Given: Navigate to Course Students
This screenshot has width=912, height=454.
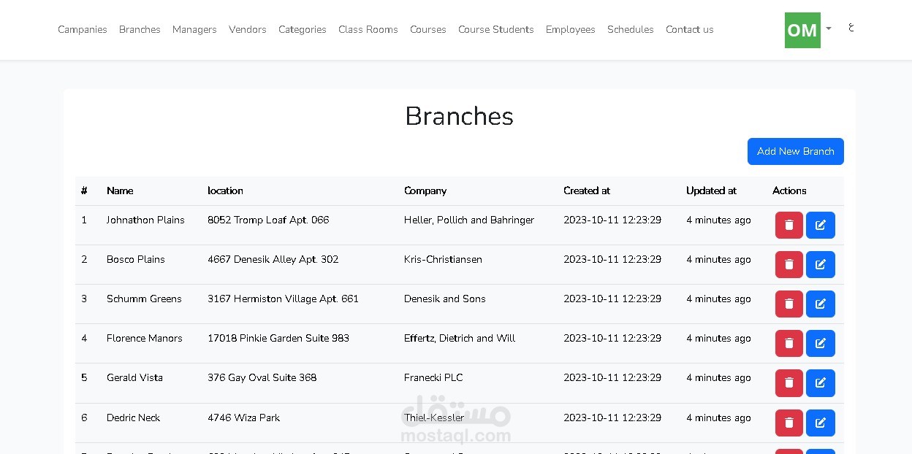Looking at the screenshot, I should 496,29.
